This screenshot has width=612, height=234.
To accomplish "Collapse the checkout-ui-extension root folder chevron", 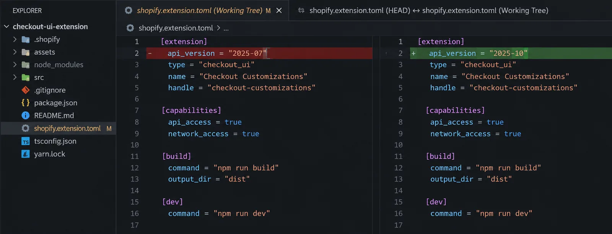I will pyautogui.click(x=7, y=26).
